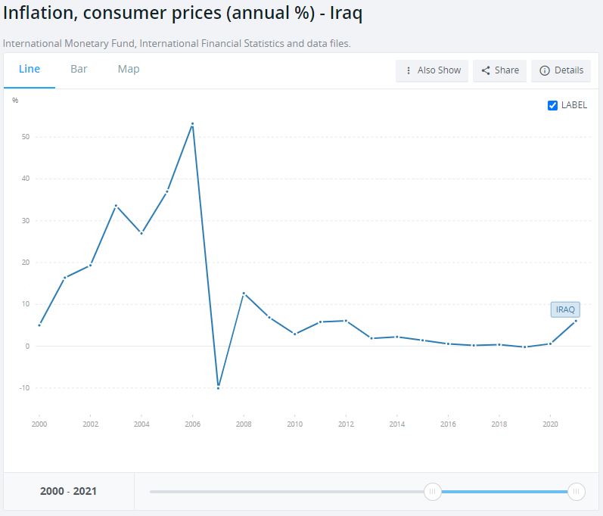Click the 2000 - 2021 range text
The image size is (603, 516).
[x=68, y=491]
